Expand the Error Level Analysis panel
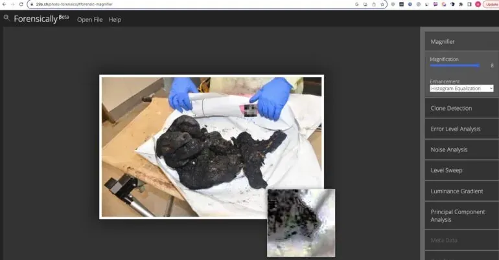Screen dimensions: 499x260 [x=462, y=129]
